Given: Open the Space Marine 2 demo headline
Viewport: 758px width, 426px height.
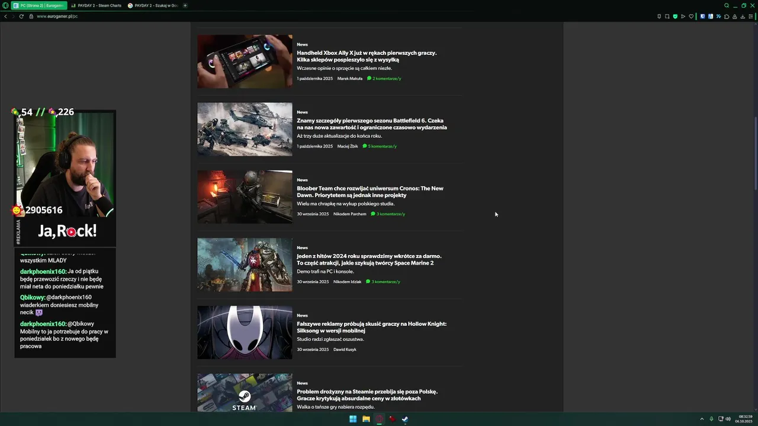Looking at the screenshot, I should [x=369, y=259].
